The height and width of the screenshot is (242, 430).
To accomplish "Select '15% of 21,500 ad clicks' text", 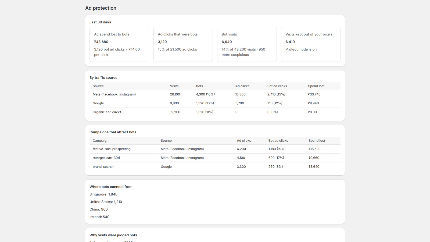I will coord(177,49).
